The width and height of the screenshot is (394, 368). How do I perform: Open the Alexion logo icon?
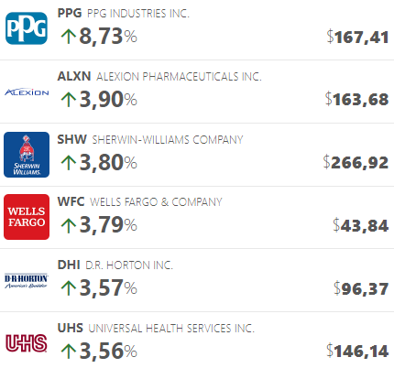click(27, 92)
